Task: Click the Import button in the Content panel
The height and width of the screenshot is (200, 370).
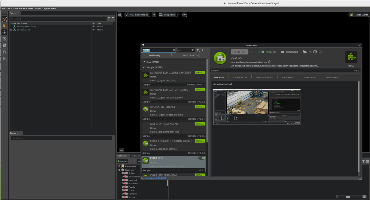Action: (x=122, y=161)
